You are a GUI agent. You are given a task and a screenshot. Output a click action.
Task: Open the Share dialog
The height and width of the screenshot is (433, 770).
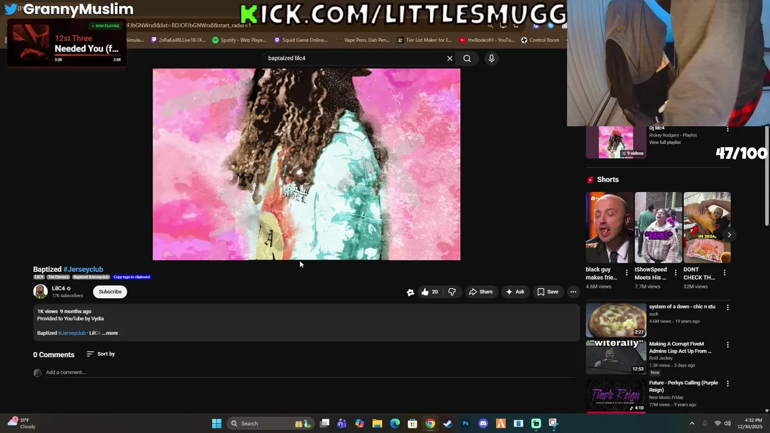(481, 292)
